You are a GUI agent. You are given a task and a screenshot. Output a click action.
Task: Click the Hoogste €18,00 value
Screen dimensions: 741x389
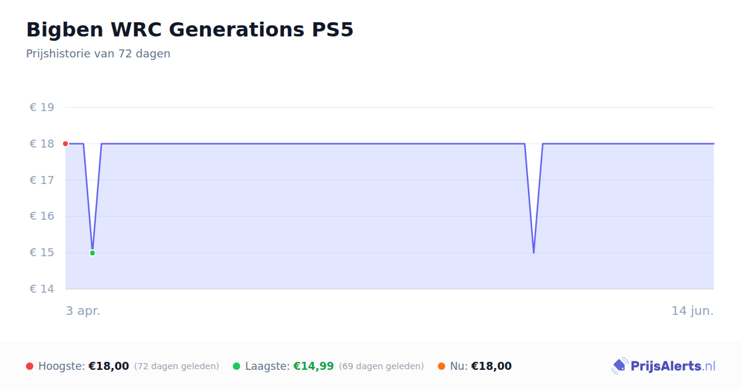point(109,366)
